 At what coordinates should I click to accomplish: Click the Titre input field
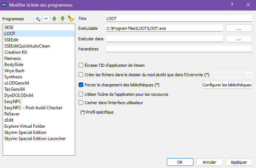[x=179, y=19]
